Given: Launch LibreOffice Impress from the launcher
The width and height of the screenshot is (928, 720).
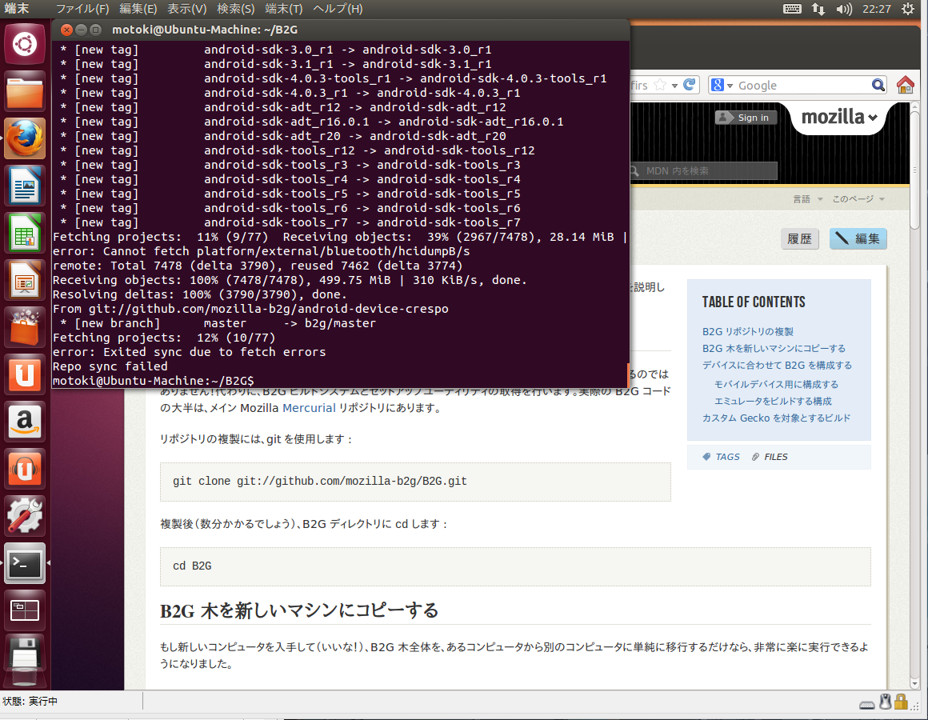Looking at the screenshot, I should point(25,281).
